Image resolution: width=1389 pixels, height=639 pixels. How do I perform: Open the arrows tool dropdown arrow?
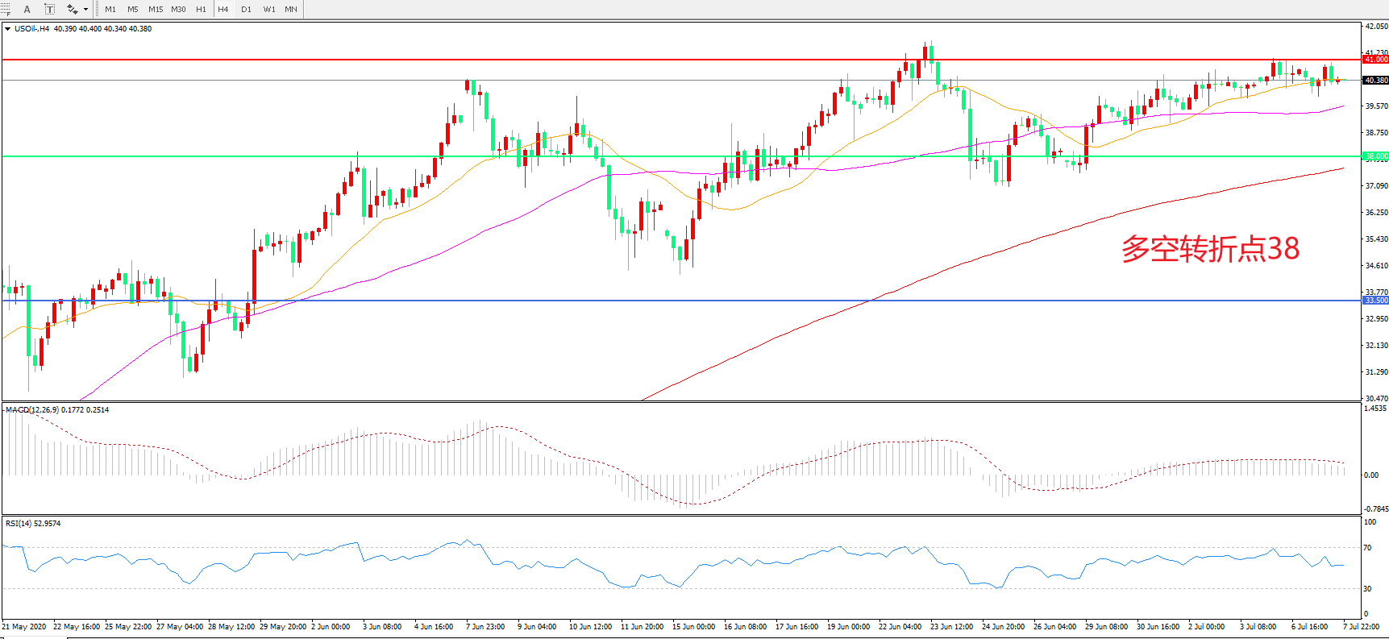coord(85,10)
